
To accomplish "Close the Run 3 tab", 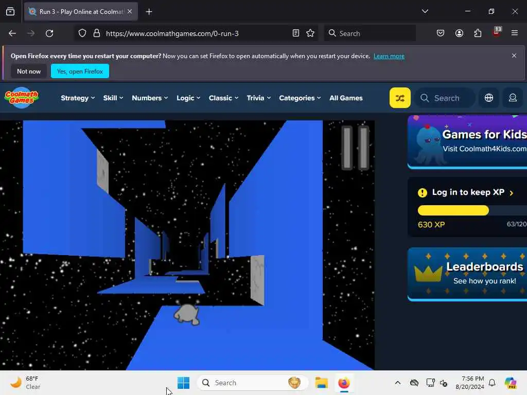I will click(x=130, y=12).
